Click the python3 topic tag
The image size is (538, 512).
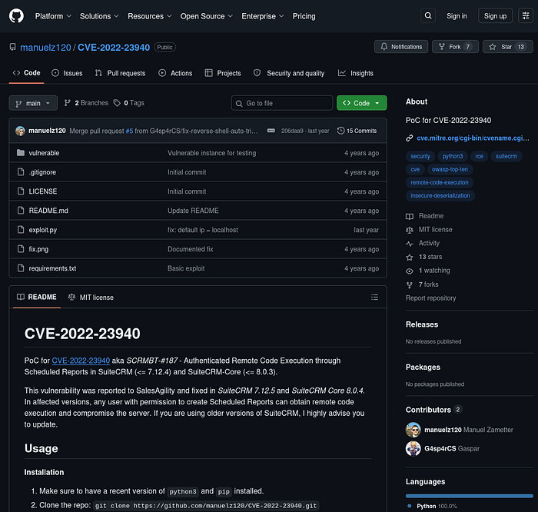click(x=453, y=156)
